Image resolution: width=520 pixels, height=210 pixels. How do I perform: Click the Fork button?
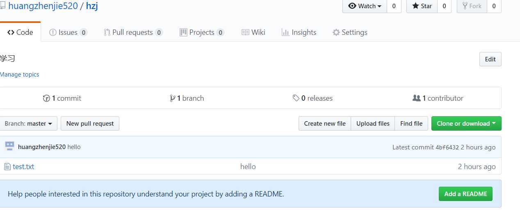pos(472,6)
